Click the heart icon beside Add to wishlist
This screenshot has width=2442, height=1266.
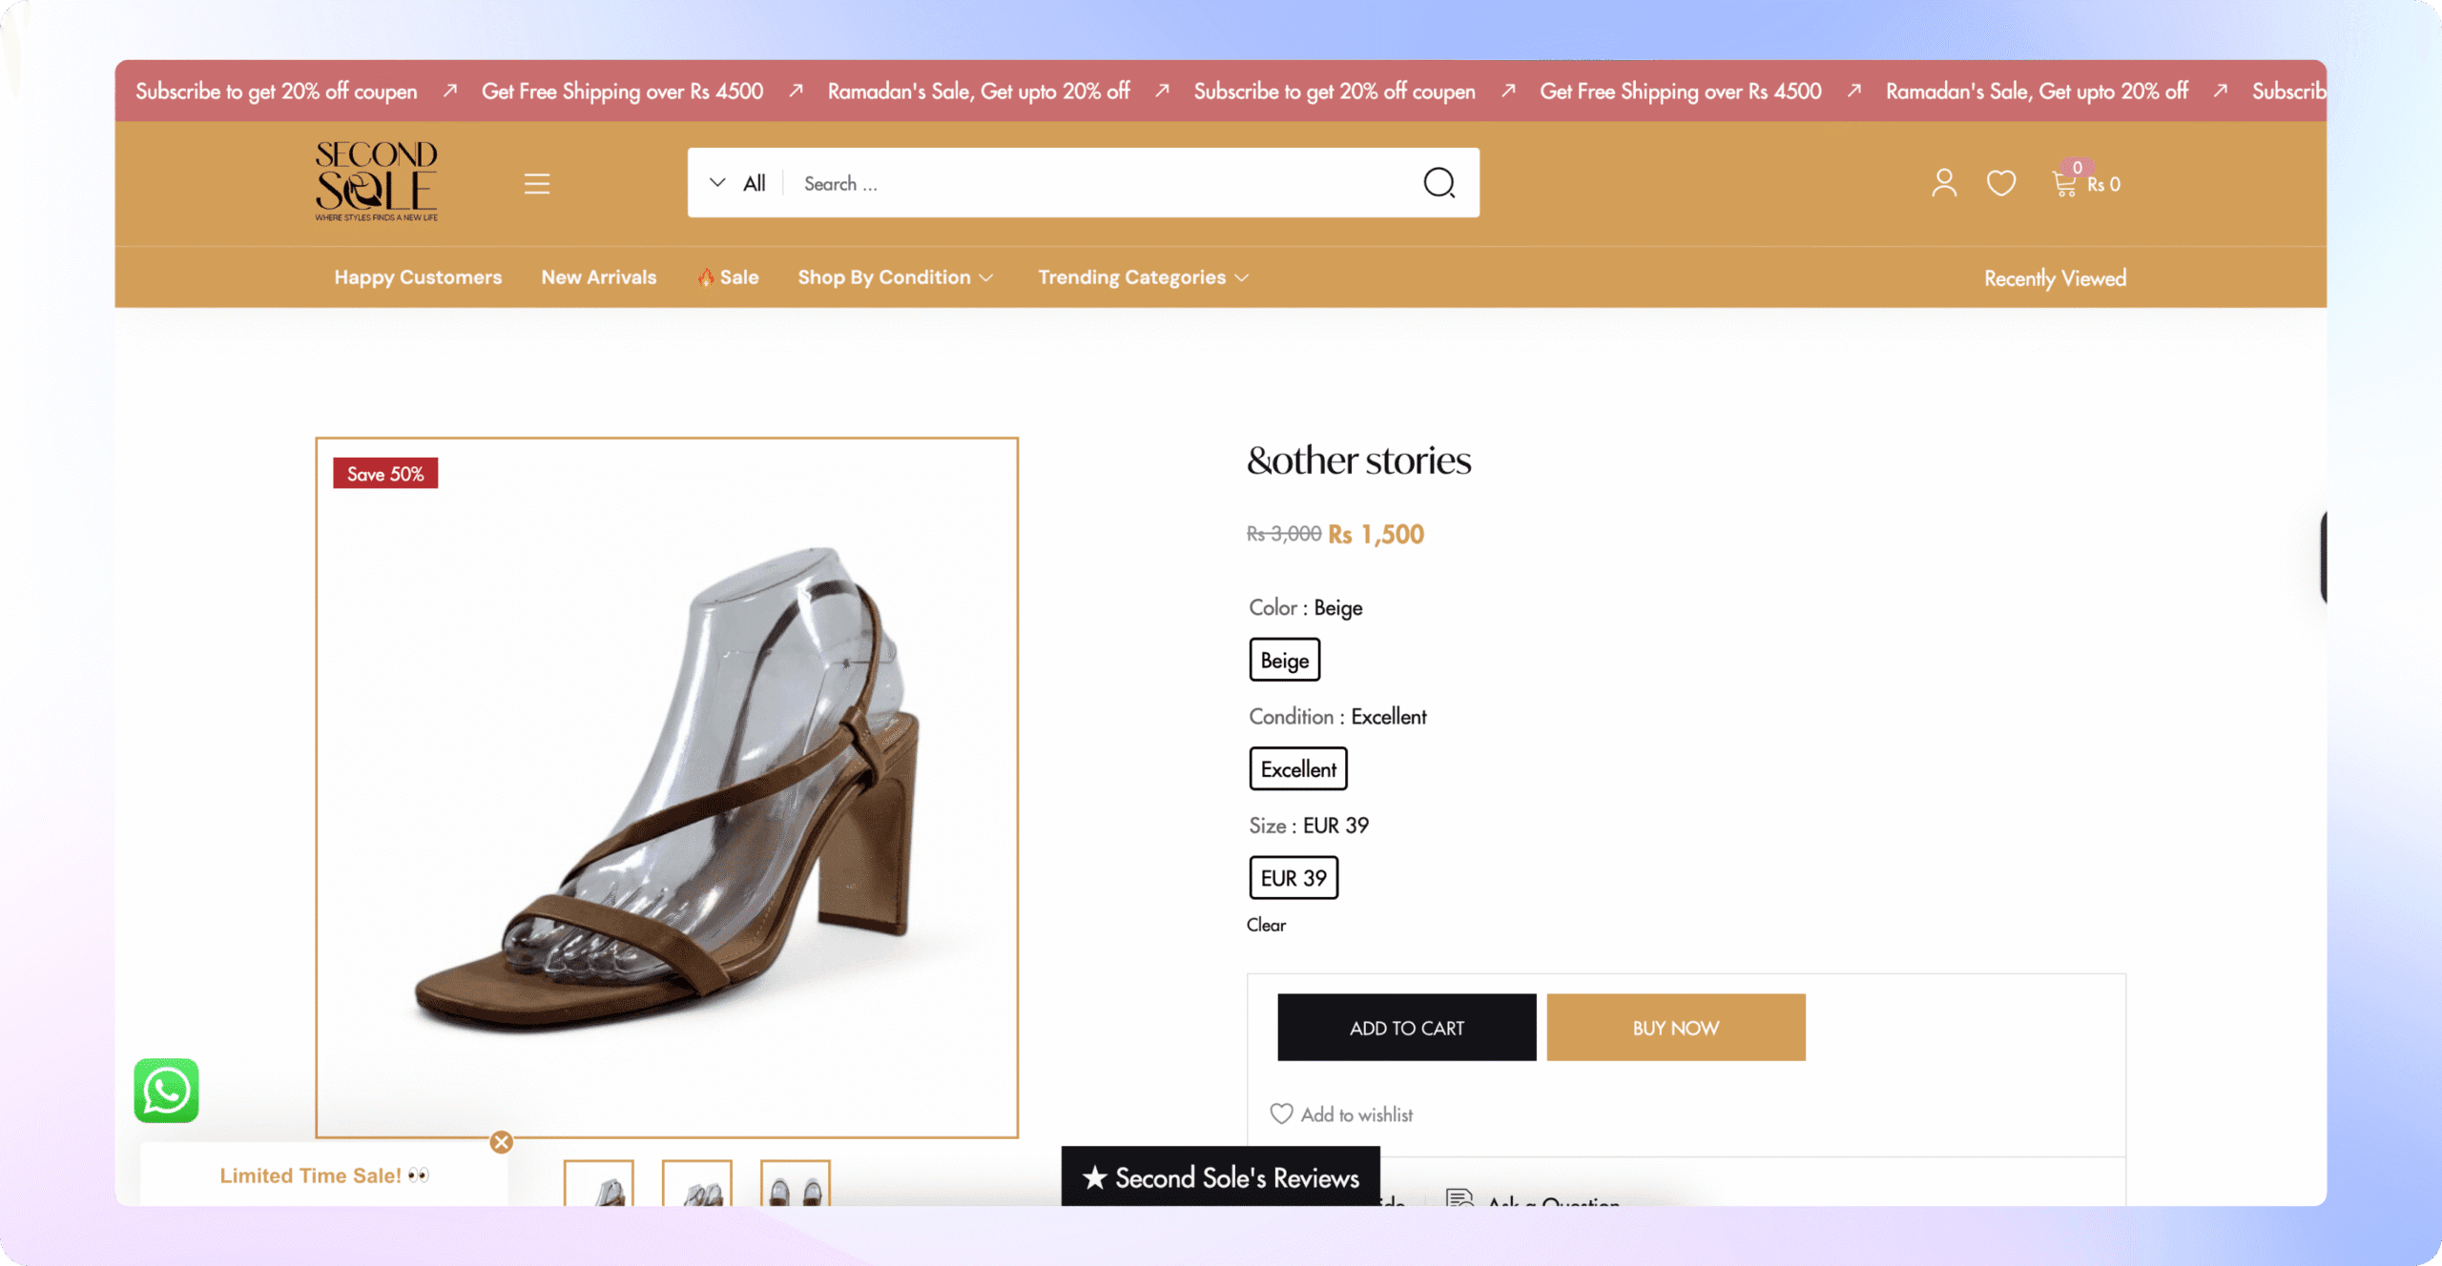1281,1113
